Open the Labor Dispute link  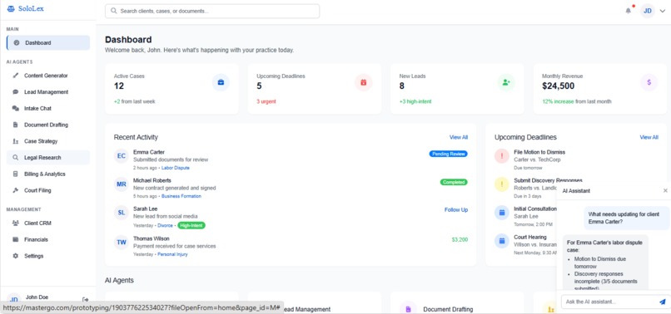click(x=176, y=168)
